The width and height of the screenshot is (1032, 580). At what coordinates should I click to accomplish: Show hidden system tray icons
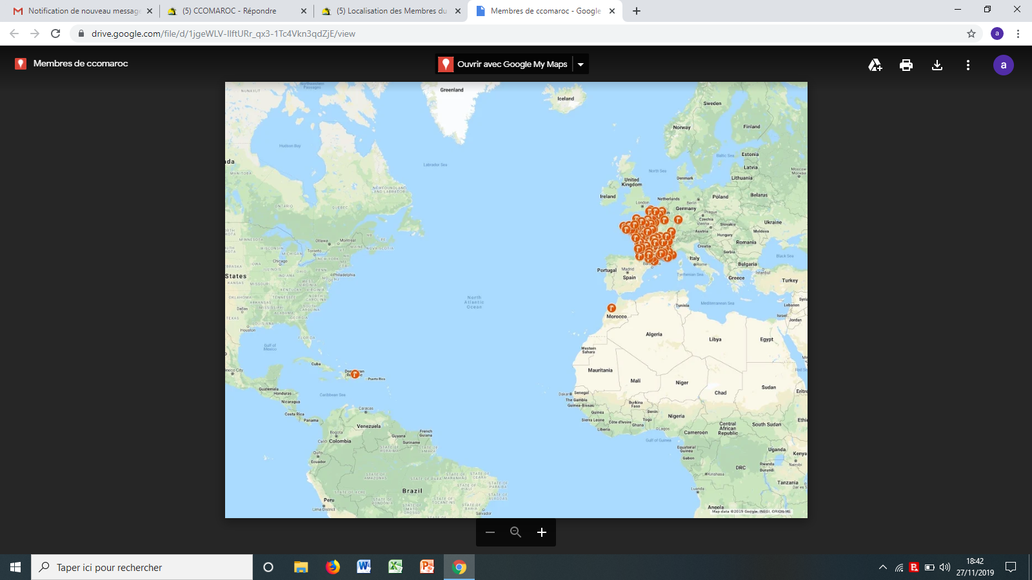(x=882, y=567)
